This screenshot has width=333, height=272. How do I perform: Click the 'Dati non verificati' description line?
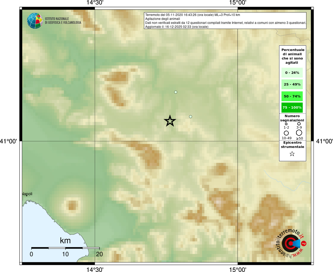(225, 23)
